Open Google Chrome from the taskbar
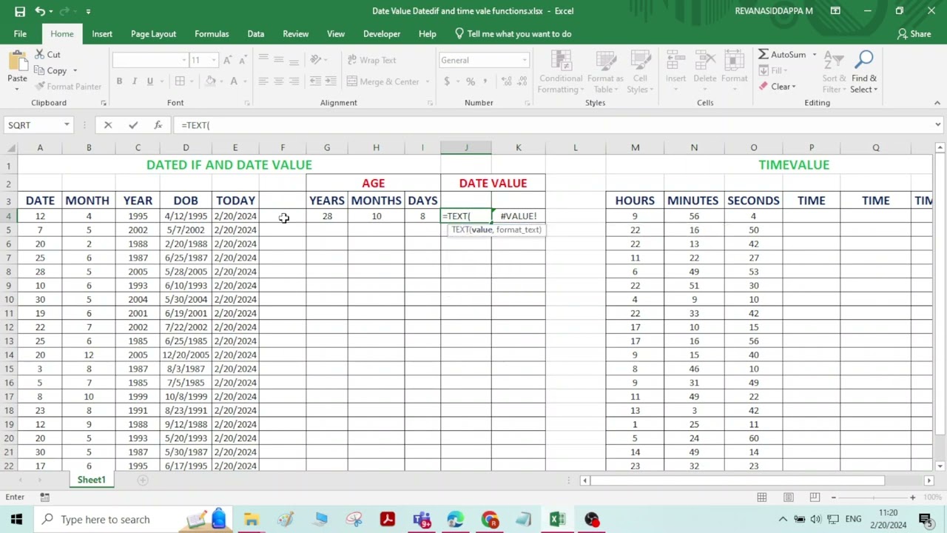The height and width of the screenshot is (533, 947). click(x=490, y=520)
